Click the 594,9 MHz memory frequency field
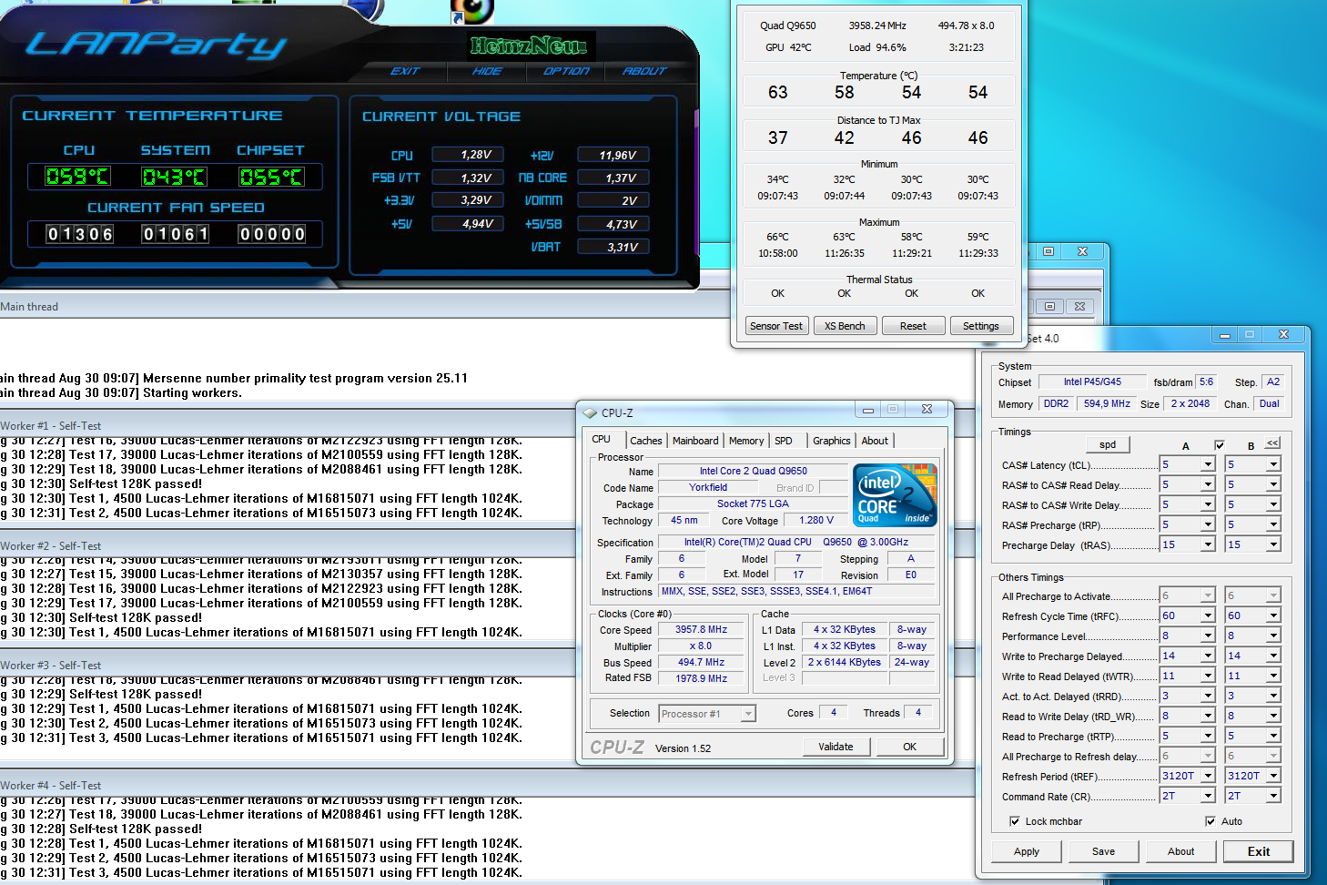Screen dimensions: 1327x885 click(1107, 403)
